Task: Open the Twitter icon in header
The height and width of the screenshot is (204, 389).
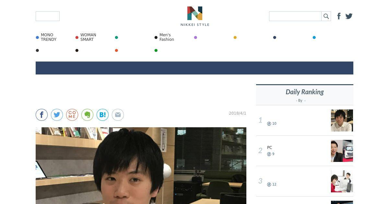Action: [349, 16]
